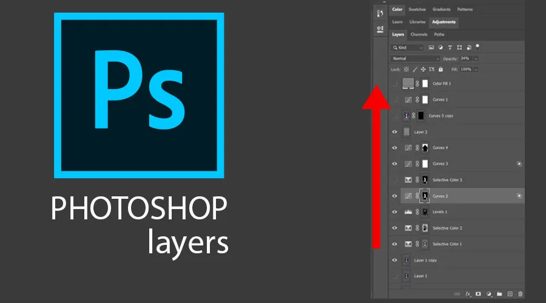Switch to the Channels tab

[x=419, y=35]
